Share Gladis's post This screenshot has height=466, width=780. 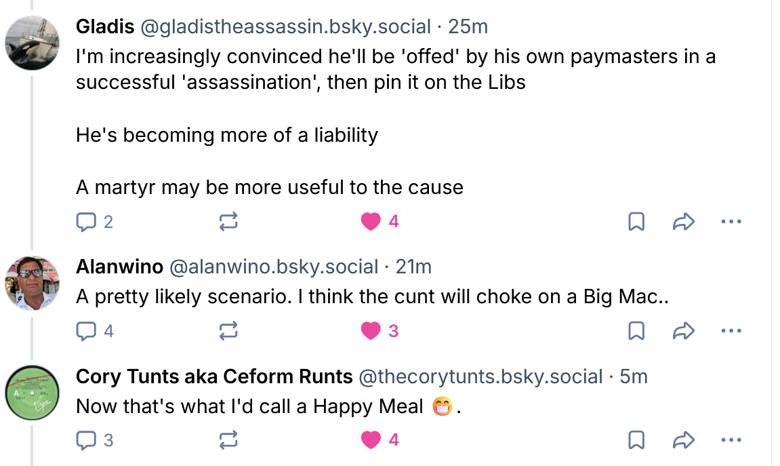[x=684, y=221]
